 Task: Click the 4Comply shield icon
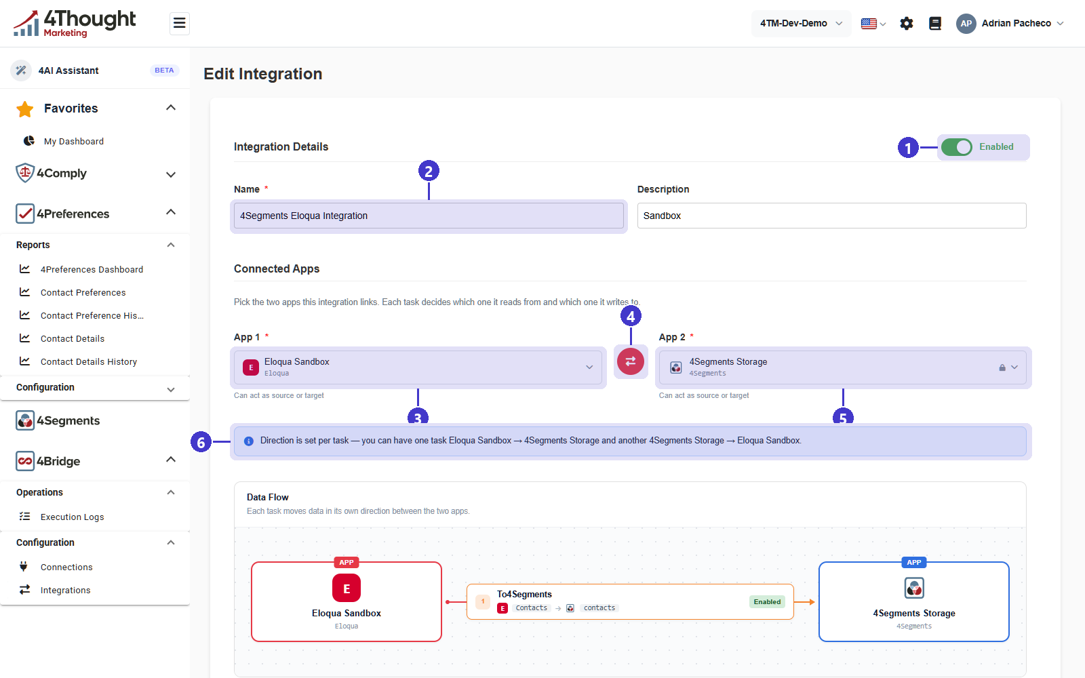point(25,173)
